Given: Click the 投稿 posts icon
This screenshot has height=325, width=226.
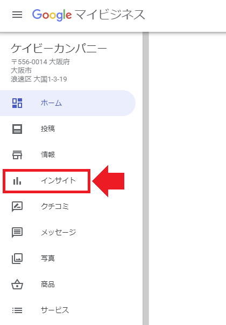Looking at the screenshot, I should [17, 129].
